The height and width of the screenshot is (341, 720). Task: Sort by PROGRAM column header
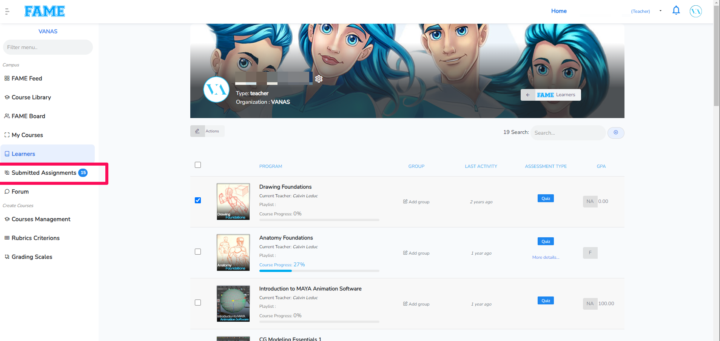click(271, 166)
